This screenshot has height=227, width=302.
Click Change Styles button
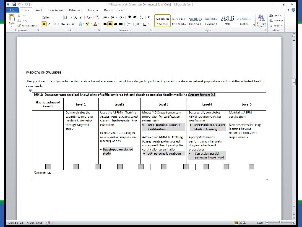(261, 21)
